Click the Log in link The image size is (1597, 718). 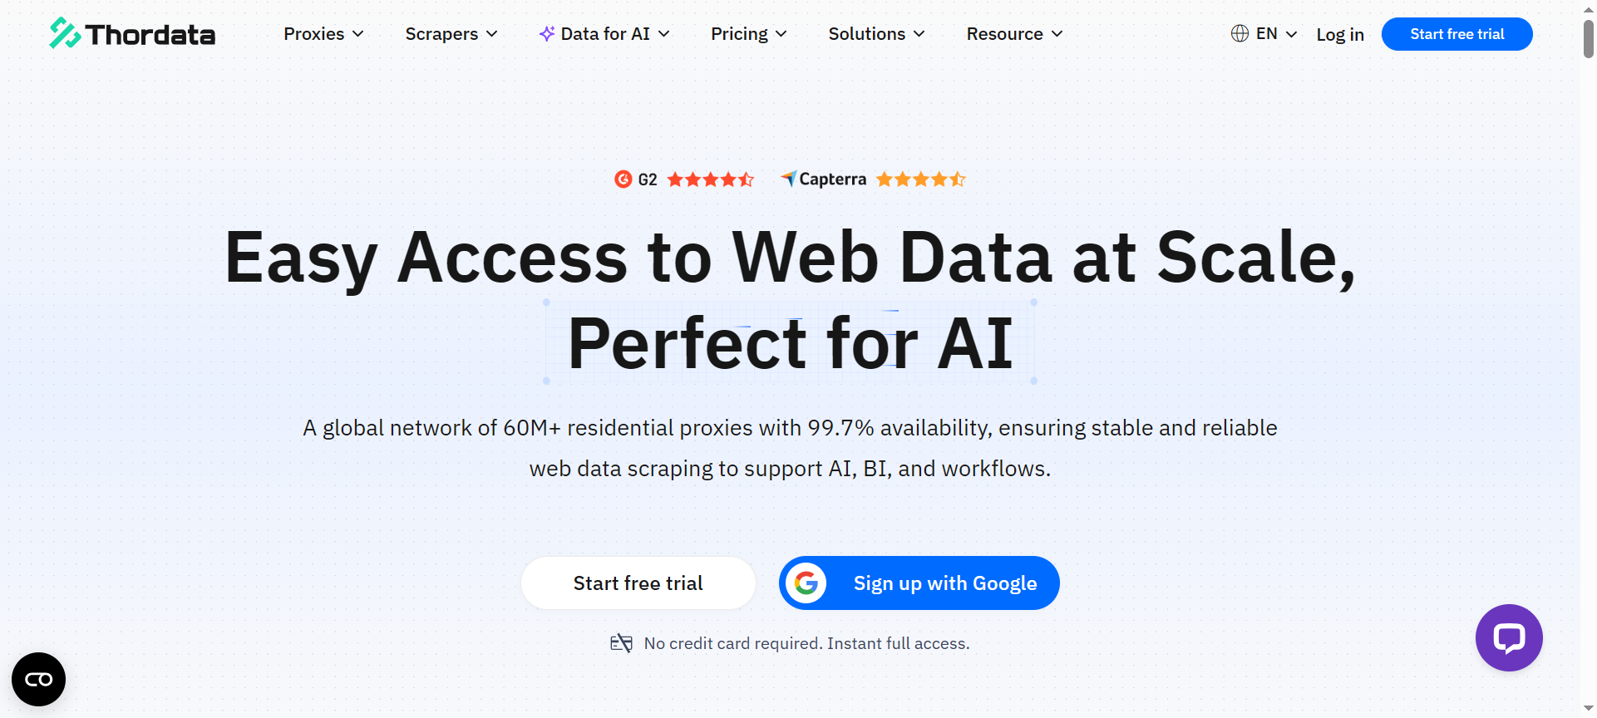[x=1339, y=34]
